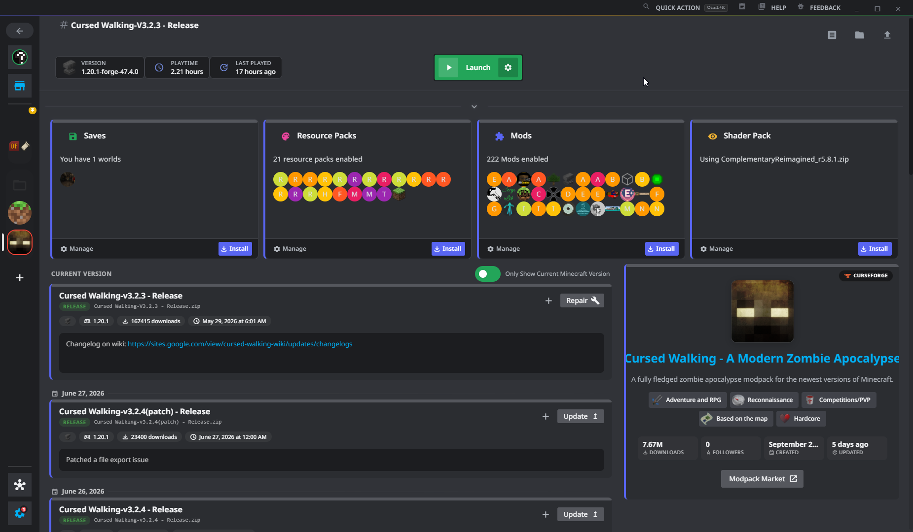
Task: Click the Hardcore category tag
Action: (801, 419)
